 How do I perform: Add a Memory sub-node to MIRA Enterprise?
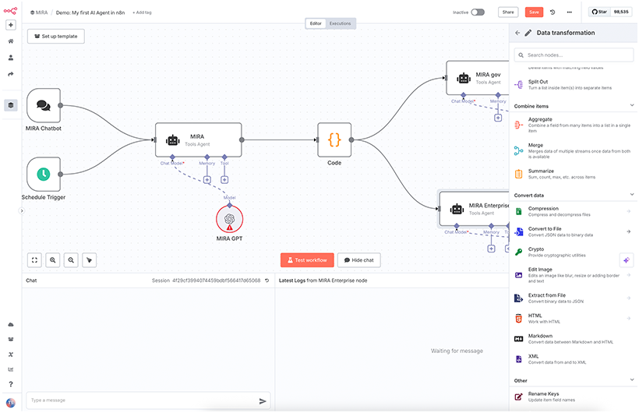point(492,249)
